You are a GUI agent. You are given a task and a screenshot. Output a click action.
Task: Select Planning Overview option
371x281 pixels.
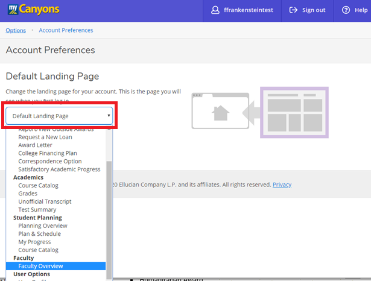43,226
